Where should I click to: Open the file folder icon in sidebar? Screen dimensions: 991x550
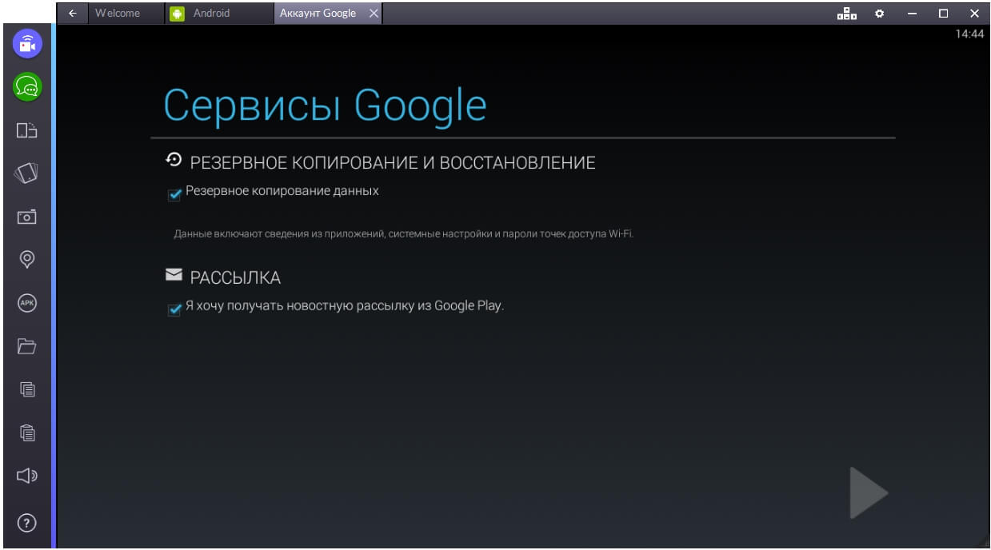(x=27, y=346)
